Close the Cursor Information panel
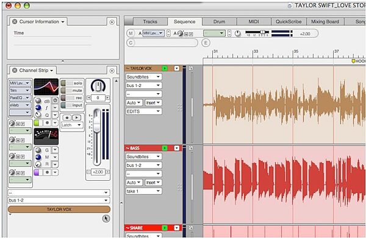The image size is (366, 238). point(15,22)
